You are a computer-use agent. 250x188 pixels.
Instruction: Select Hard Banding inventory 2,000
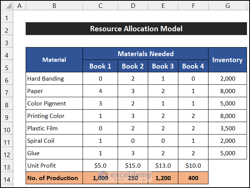(228, 78)
